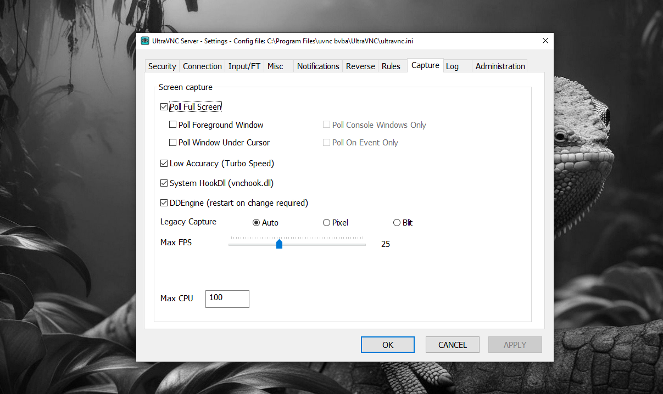
Task: Switch to the Security tab
Action: coord(162,66)
